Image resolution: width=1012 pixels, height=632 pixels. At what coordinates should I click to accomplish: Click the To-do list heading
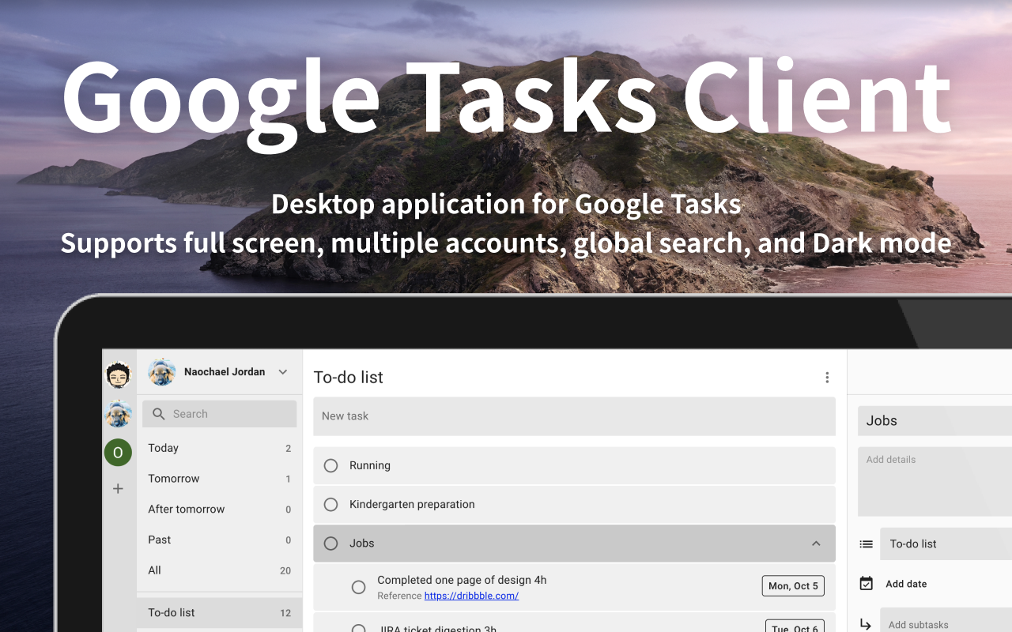pos(349,378)
